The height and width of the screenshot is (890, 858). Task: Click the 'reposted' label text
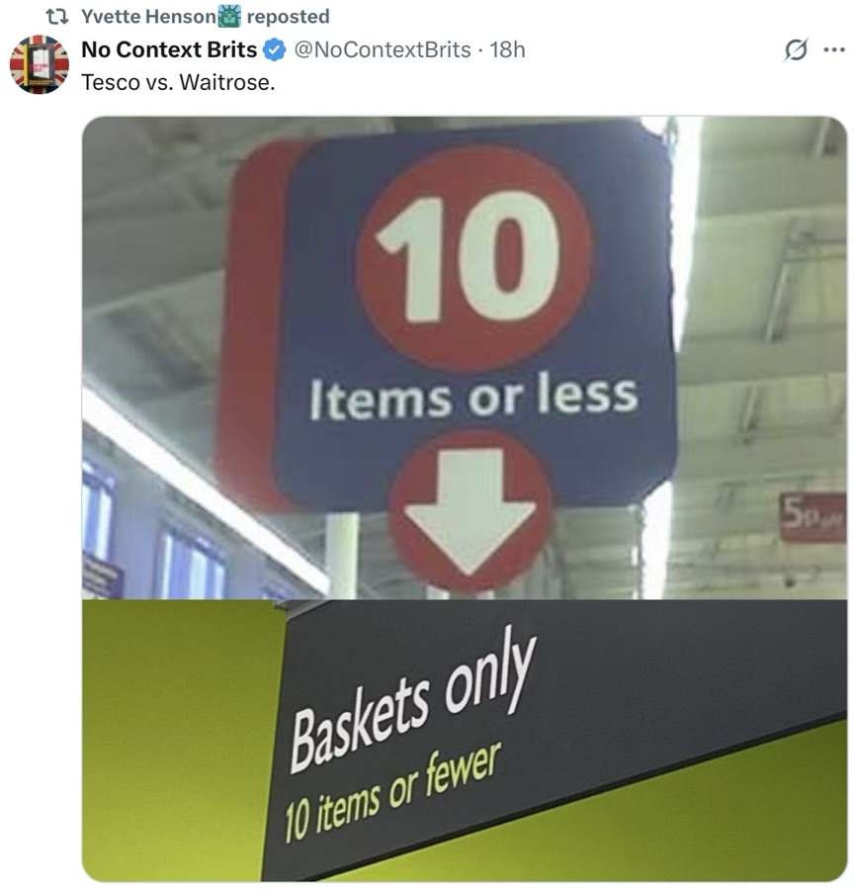tap(288, 17)
